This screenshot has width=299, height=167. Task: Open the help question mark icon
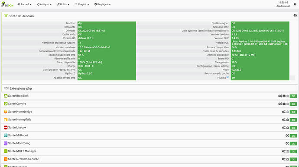click(x=295, y=4)
